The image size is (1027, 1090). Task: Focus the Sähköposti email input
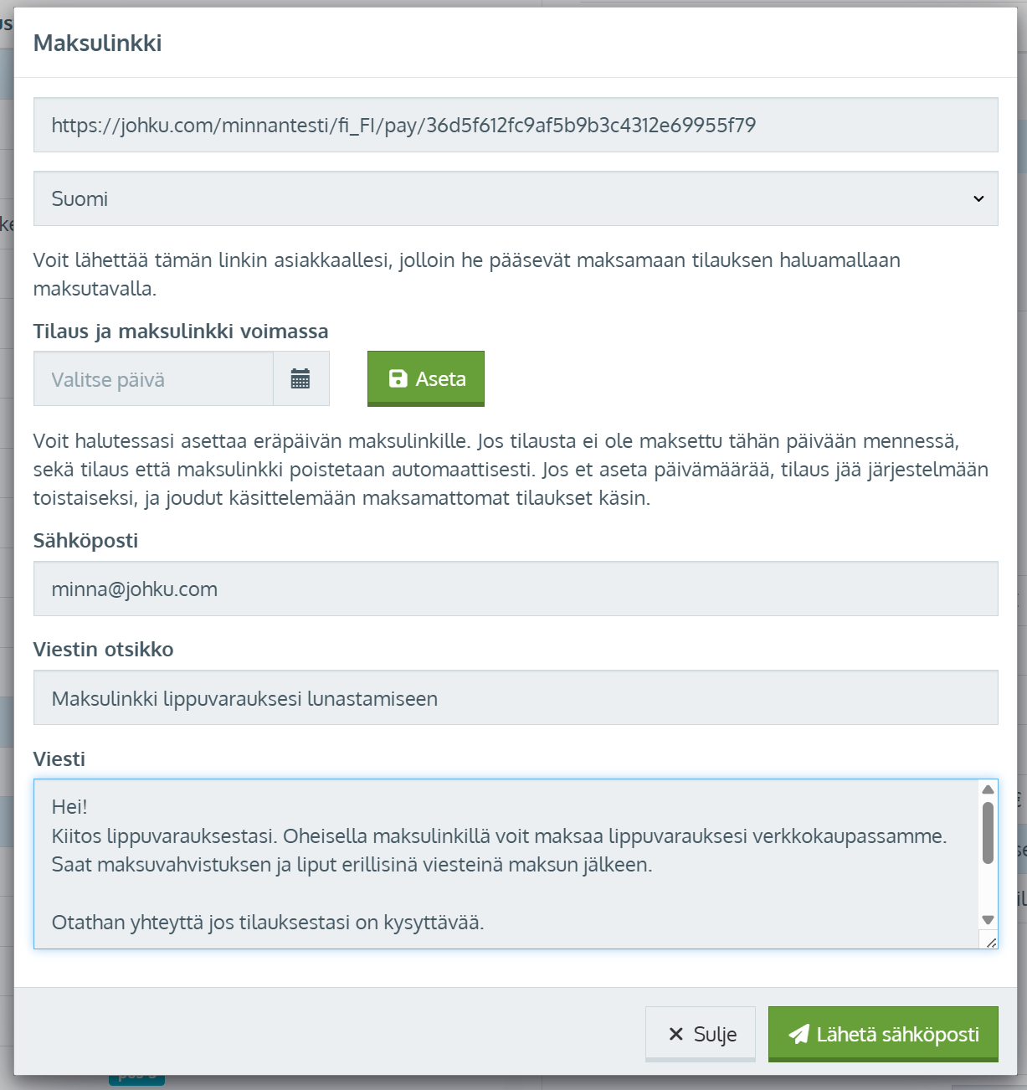click(x=515, y=589)
